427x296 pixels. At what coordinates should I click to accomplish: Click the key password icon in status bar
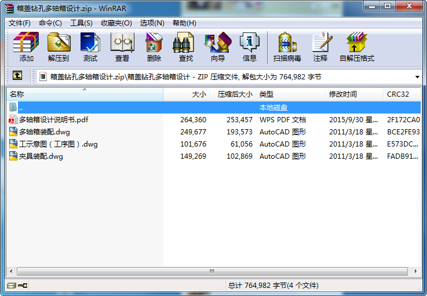click(23, 286)
